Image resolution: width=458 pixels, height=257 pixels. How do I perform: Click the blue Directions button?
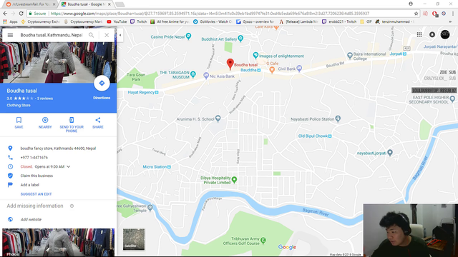pos(102,84)
